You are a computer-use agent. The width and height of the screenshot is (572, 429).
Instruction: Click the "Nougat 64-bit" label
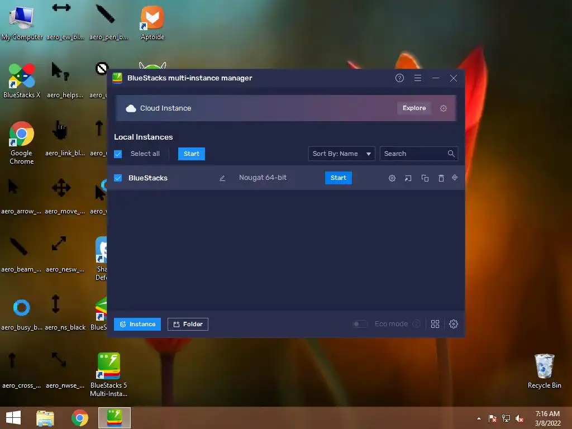(263, 178)
